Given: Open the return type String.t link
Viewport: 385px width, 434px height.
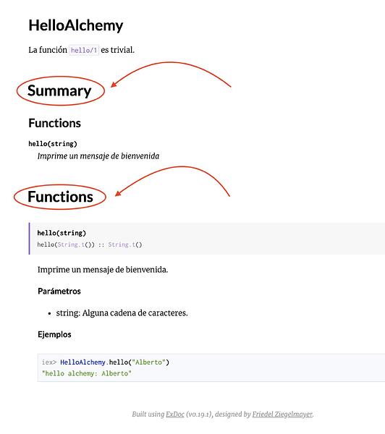Looking at the screenshot, I should pyautogui.click(x=125, y=244).
